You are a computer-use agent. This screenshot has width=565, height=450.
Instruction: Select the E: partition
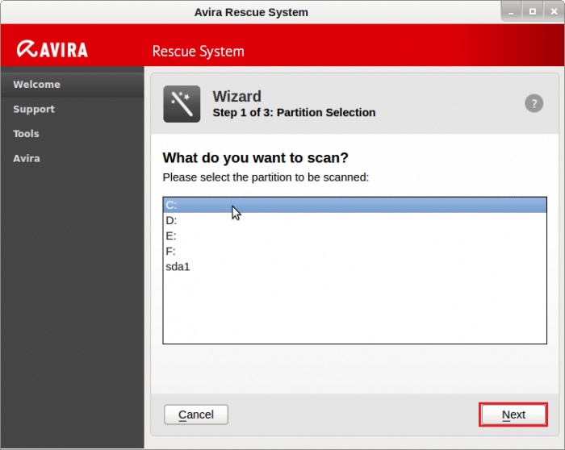coord(354,235)
